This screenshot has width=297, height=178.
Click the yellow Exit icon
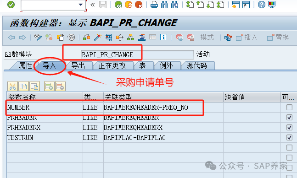(129, 5)
